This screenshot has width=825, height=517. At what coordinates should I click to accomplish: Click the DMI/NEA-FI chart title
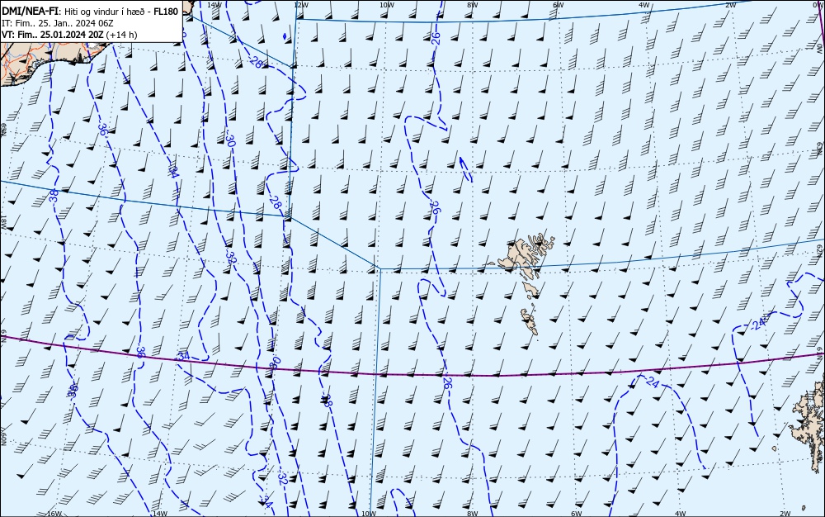(31, 11)
